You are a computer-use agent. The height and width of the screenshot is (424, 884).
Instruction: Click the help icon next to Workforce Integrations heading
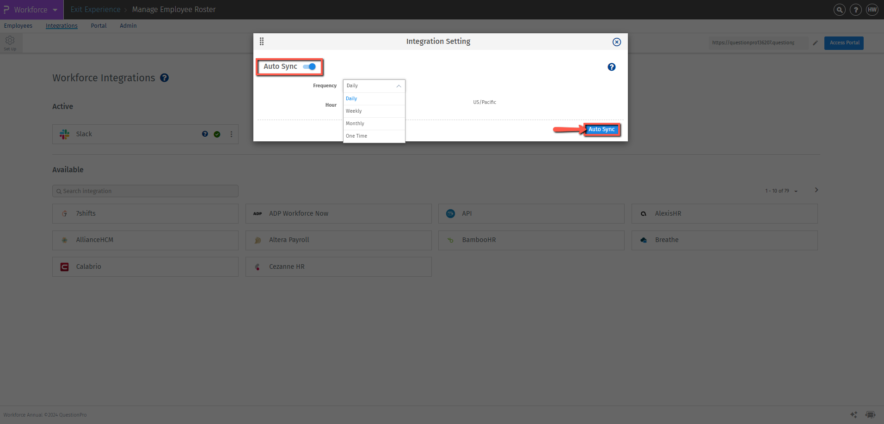click(x=164, y=78)
